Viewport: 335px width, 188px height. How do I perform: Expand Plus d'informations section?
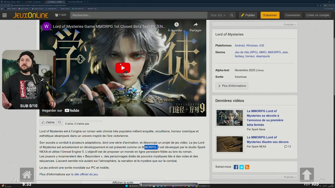[232, 86]
